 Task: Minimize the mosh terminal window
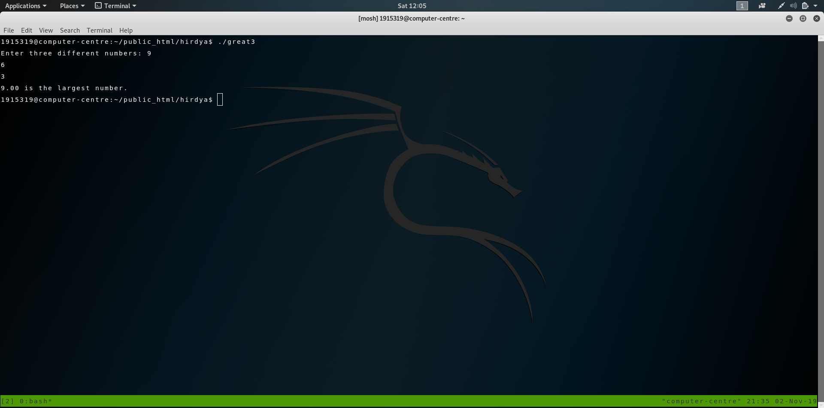[x=789, y=18]
